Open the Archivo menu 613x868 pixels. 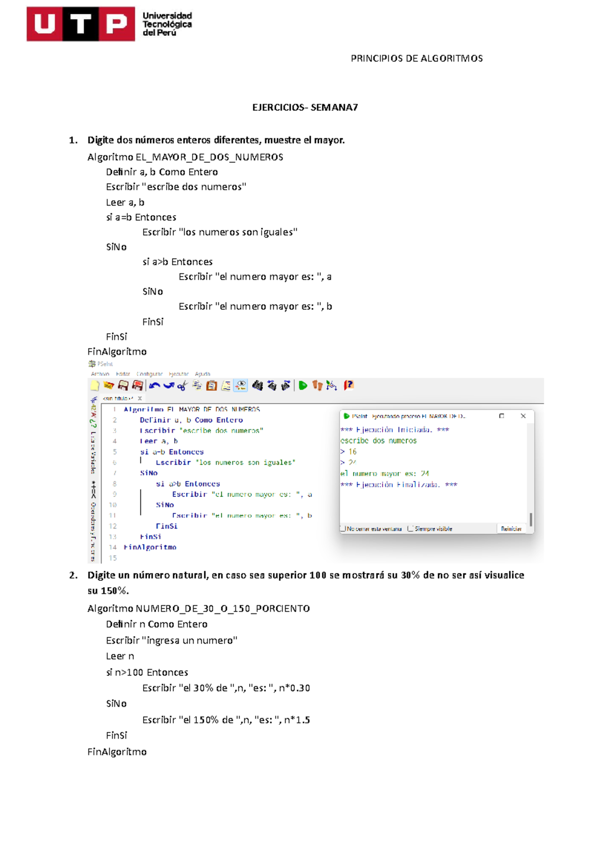(x=100, y=374)
